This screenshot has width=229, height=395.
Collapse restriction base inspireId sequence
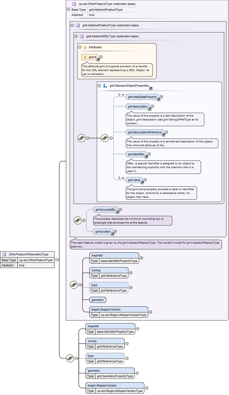coord(80,285)
